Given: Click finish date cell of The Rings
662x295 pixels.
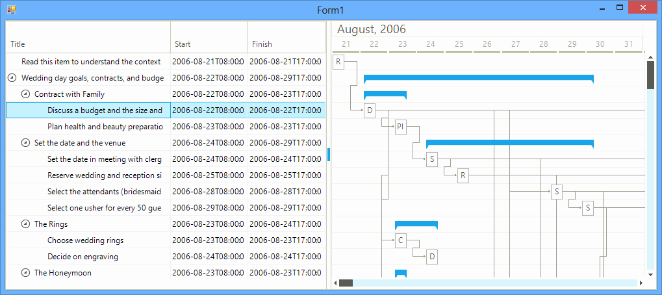Looking at the screenshot, I should [286, 224].
